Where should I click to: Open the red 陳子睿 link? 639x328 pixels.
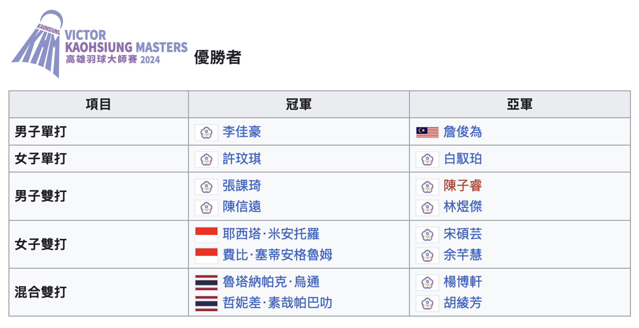tap(463, 186)
